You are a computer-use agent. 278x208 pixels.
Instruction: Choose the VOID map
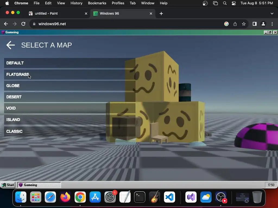(70, 108)
